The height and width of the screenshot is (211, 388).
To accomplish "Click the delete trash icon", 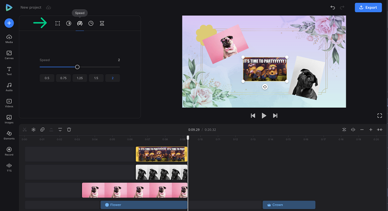I will [x=69, y=130].
